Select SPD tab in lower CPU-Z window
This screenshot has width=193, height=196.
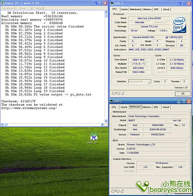pyautogui.click(x=156, y=107)
